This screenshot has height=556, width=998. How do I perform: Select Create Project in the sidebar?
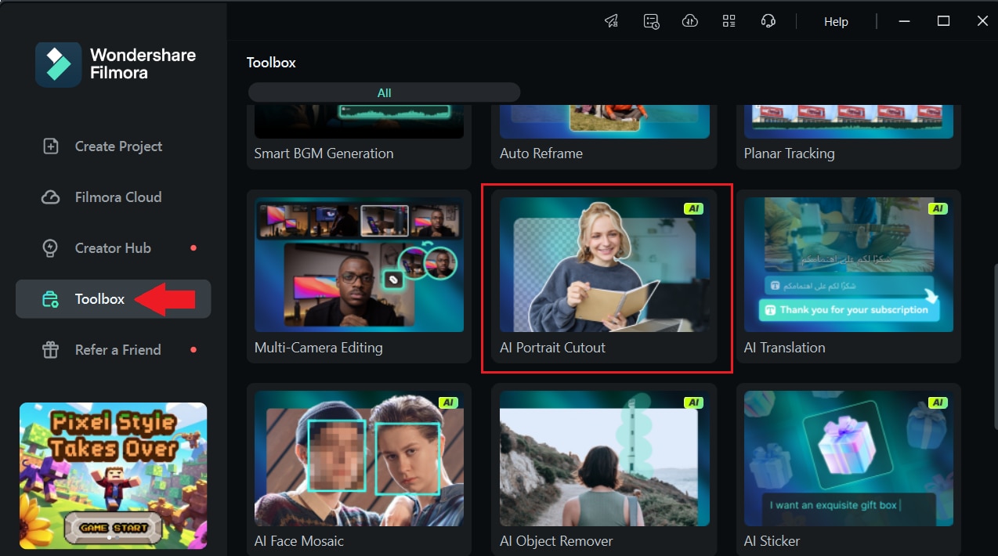(x=114, y=146)
